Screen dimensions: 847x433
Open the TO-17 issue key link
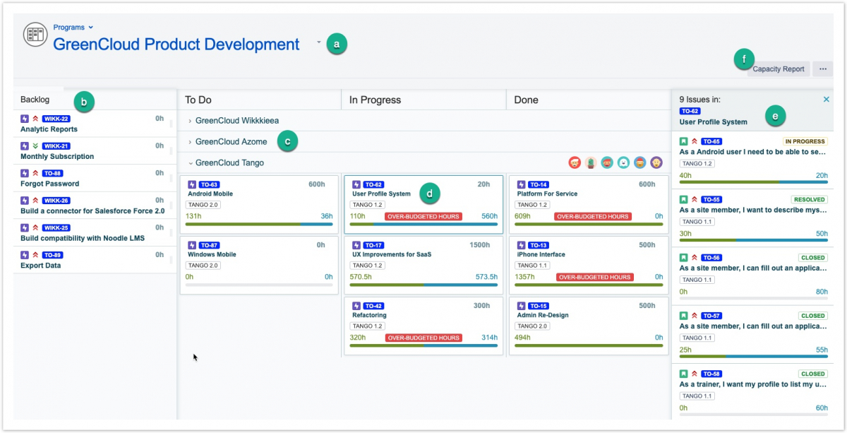tap(374, 245)
